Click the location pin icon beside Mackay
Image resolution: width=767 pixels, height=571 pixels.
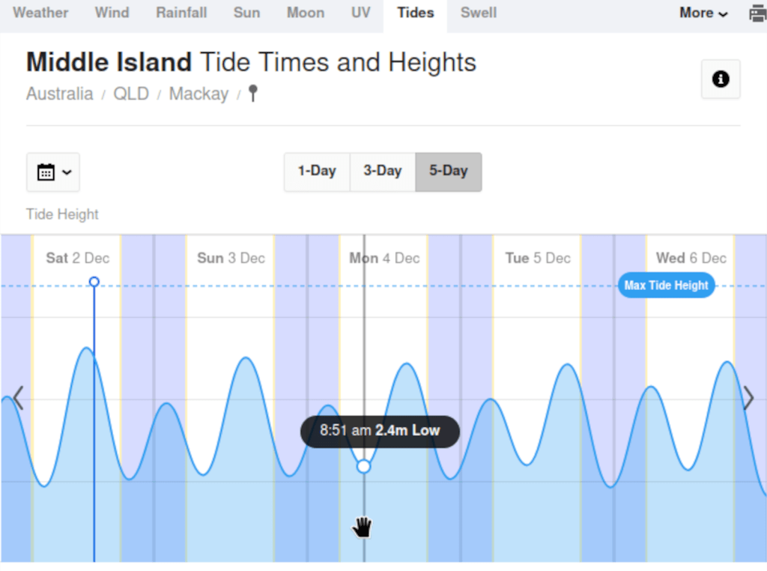pos(253,94)
